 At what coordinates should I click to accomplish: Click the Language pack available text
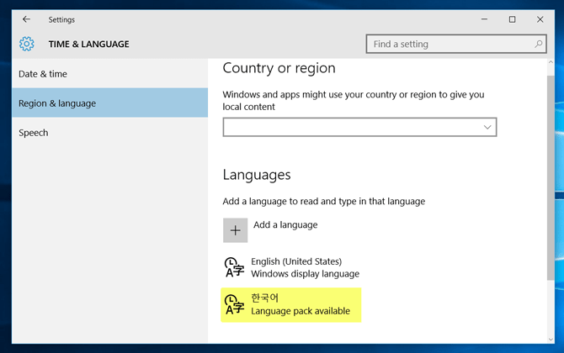click(301, 311)
